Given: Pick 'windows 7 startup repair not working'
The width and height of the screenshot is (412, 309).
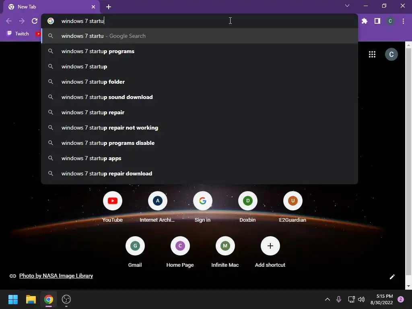Looking at the screenshot, I should (x=200, y=128).
